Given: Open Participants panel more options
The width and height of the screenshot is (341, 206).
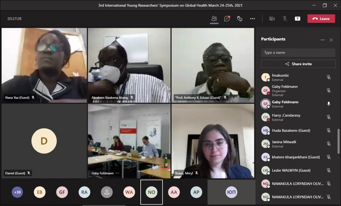Looking at the screenshot, I should pyautogui.click(x=322, y=40).
